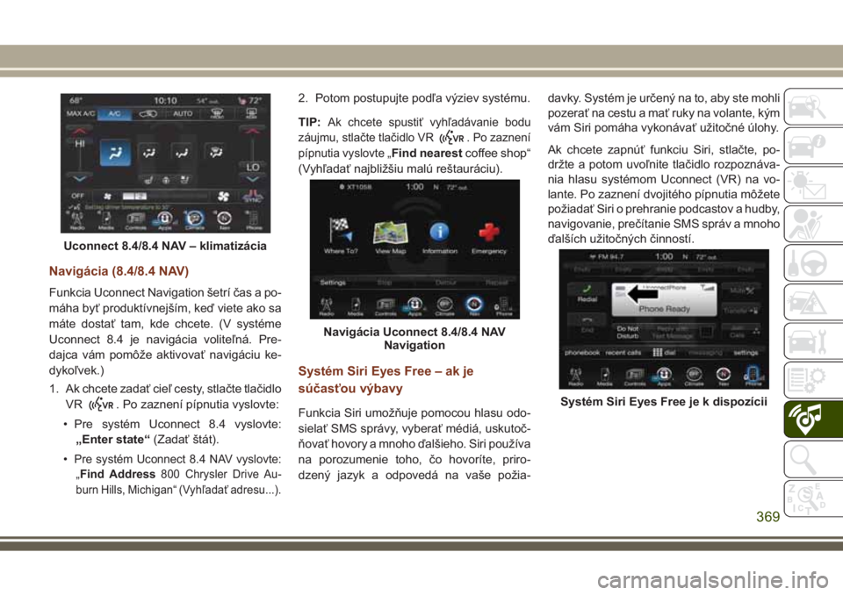Image resolution: width=843 pixels, height=595 pixels.
Task: Tap the Phone Ready status panel
Action: click(665, 300)
